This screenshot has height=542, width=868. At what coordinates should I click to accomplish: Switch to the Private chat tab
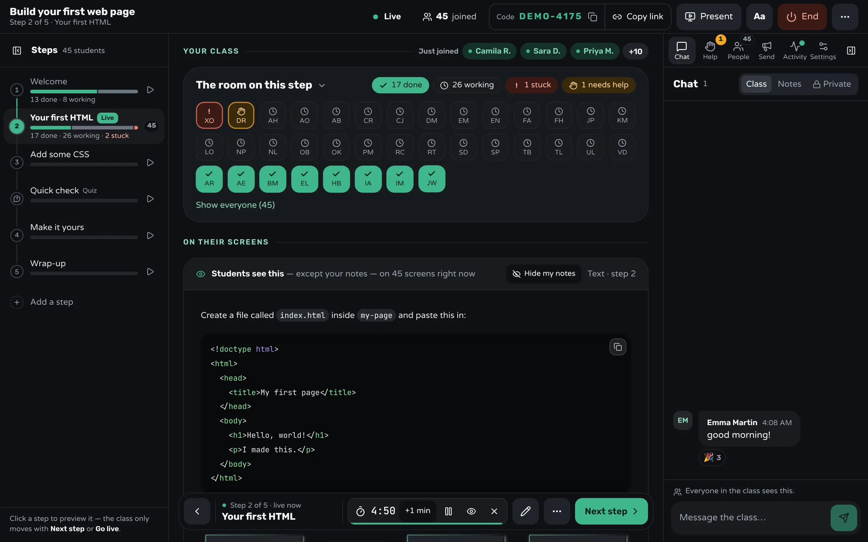(x=832, y=84)
